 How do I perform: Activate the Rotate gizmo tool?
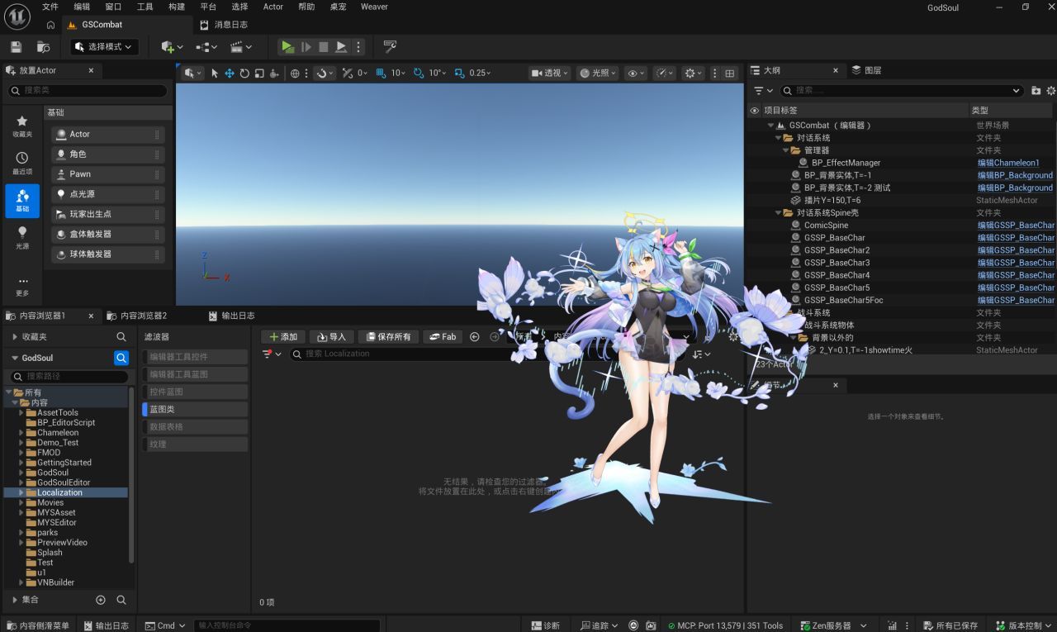(x=244, y=74)
